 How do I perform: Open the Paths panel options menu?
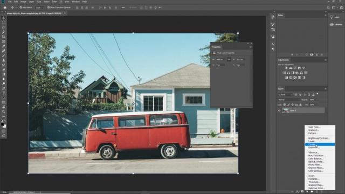click(326, 16)
